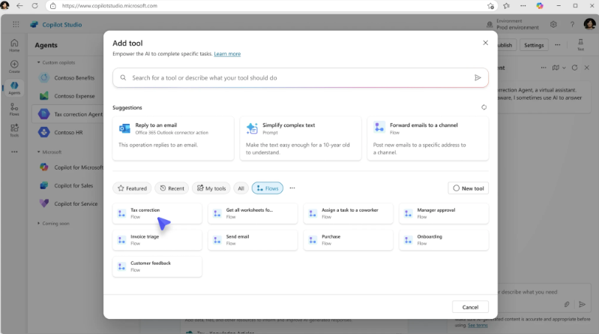Open the Flows icon in left rail
The height and width of the screenshot is (334, 599).
click(14, 109)
